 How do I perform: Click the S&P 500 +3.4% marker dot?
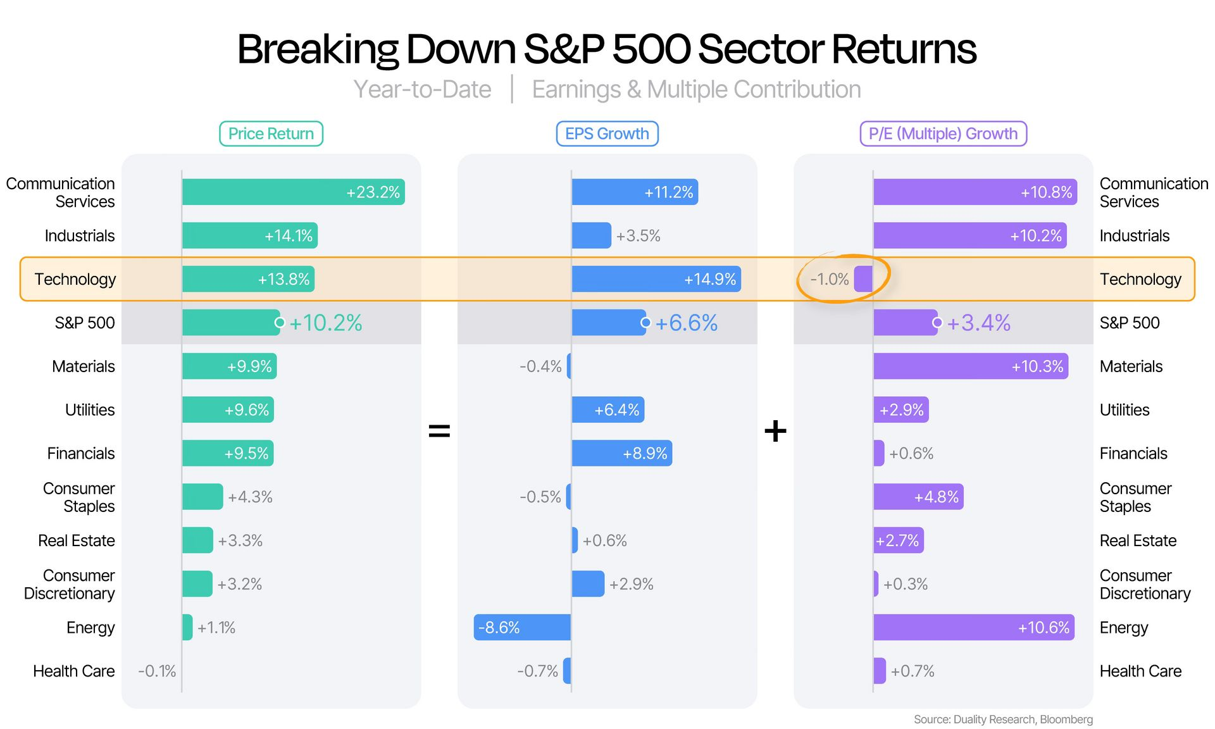[x=937, y=323]
